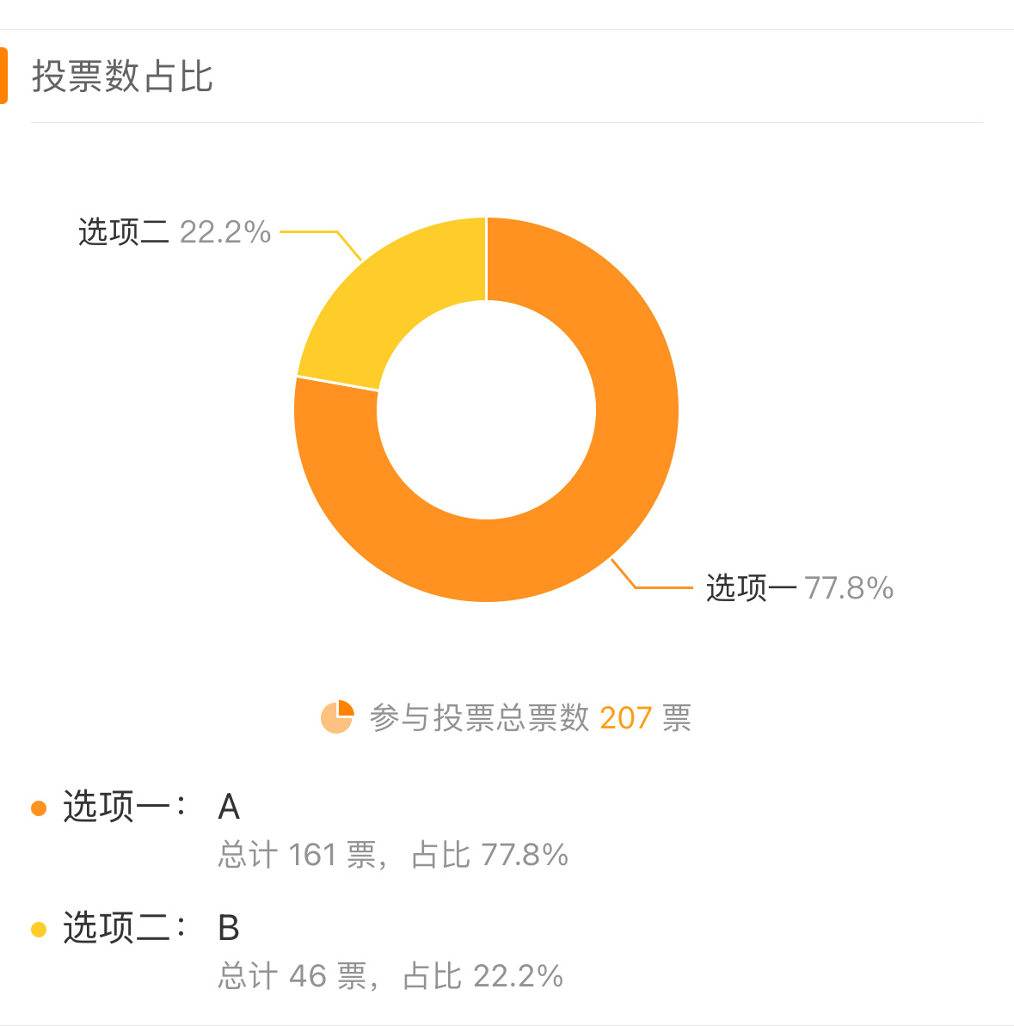Click the 参与投票总票数 text

(480, 718)
